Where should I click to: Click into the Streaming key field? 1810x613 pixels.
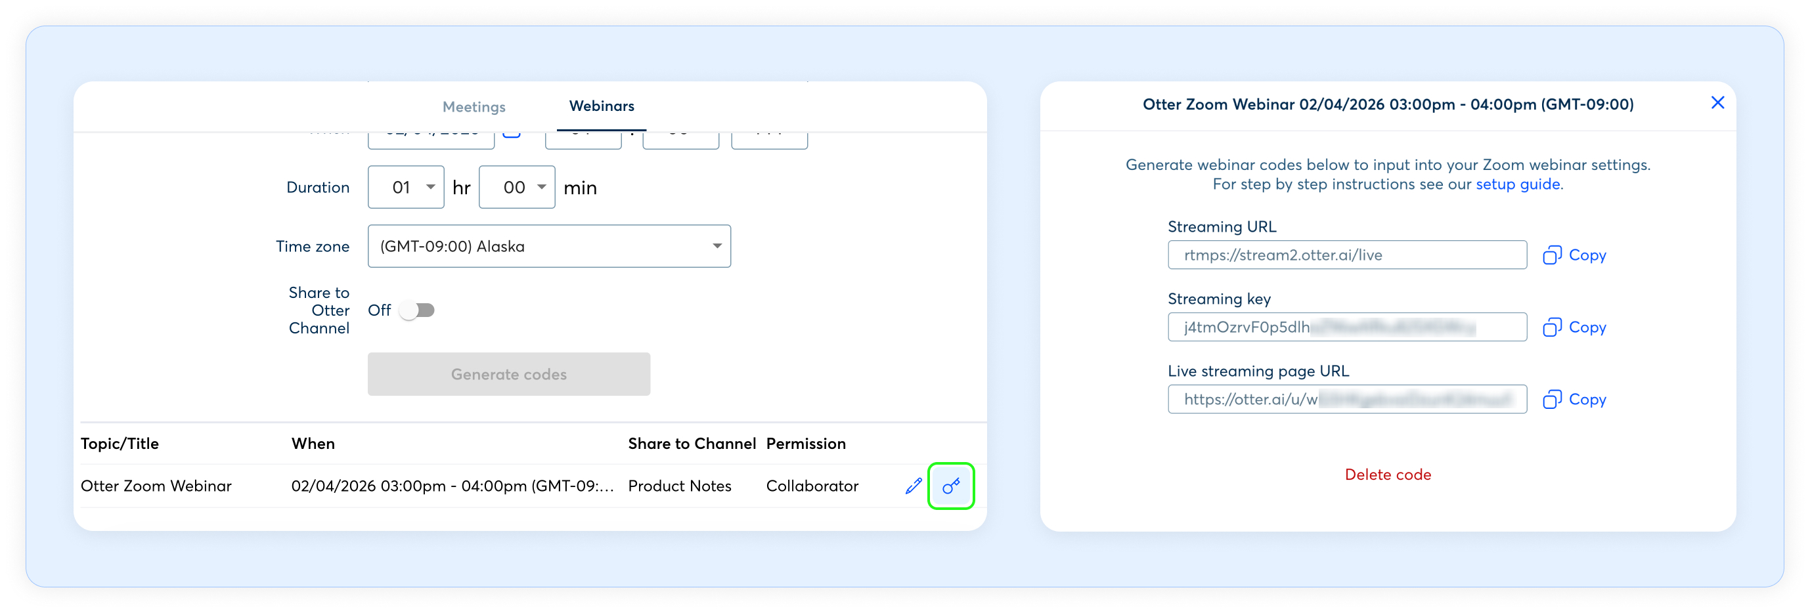pos(1346,328)
